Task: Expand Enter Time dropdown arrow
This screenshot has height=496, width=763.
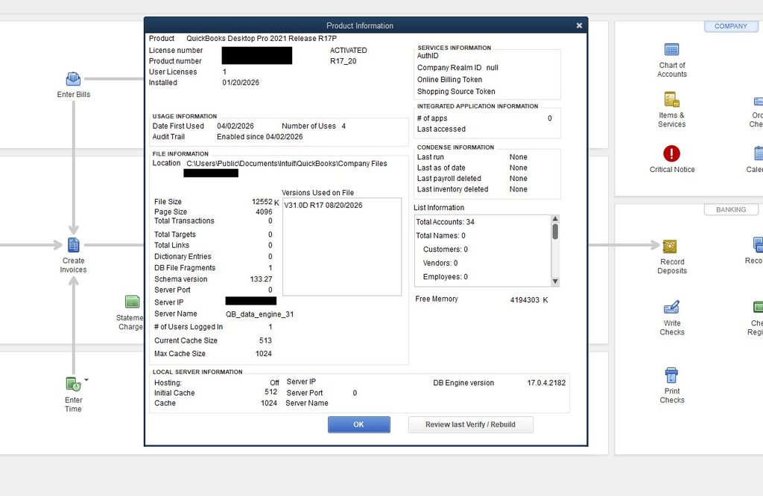Action: tap(86, 380)
